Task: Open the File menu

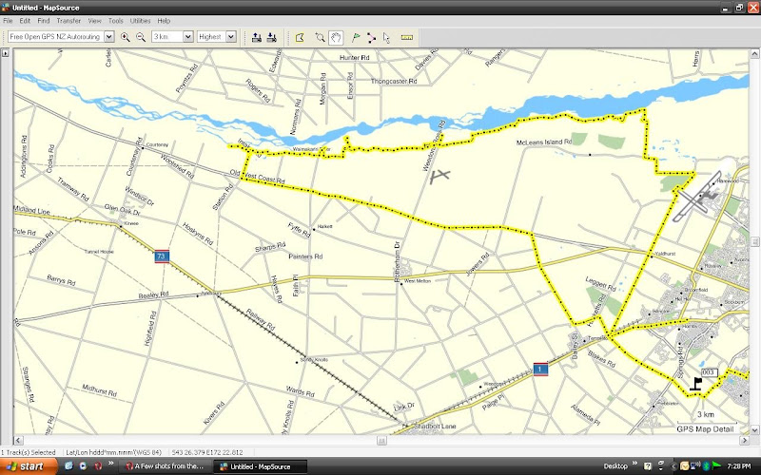Action: click(8, 21)
